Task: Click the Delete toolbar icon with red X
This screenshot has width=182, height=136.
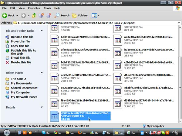Action: tap(49, 15)
